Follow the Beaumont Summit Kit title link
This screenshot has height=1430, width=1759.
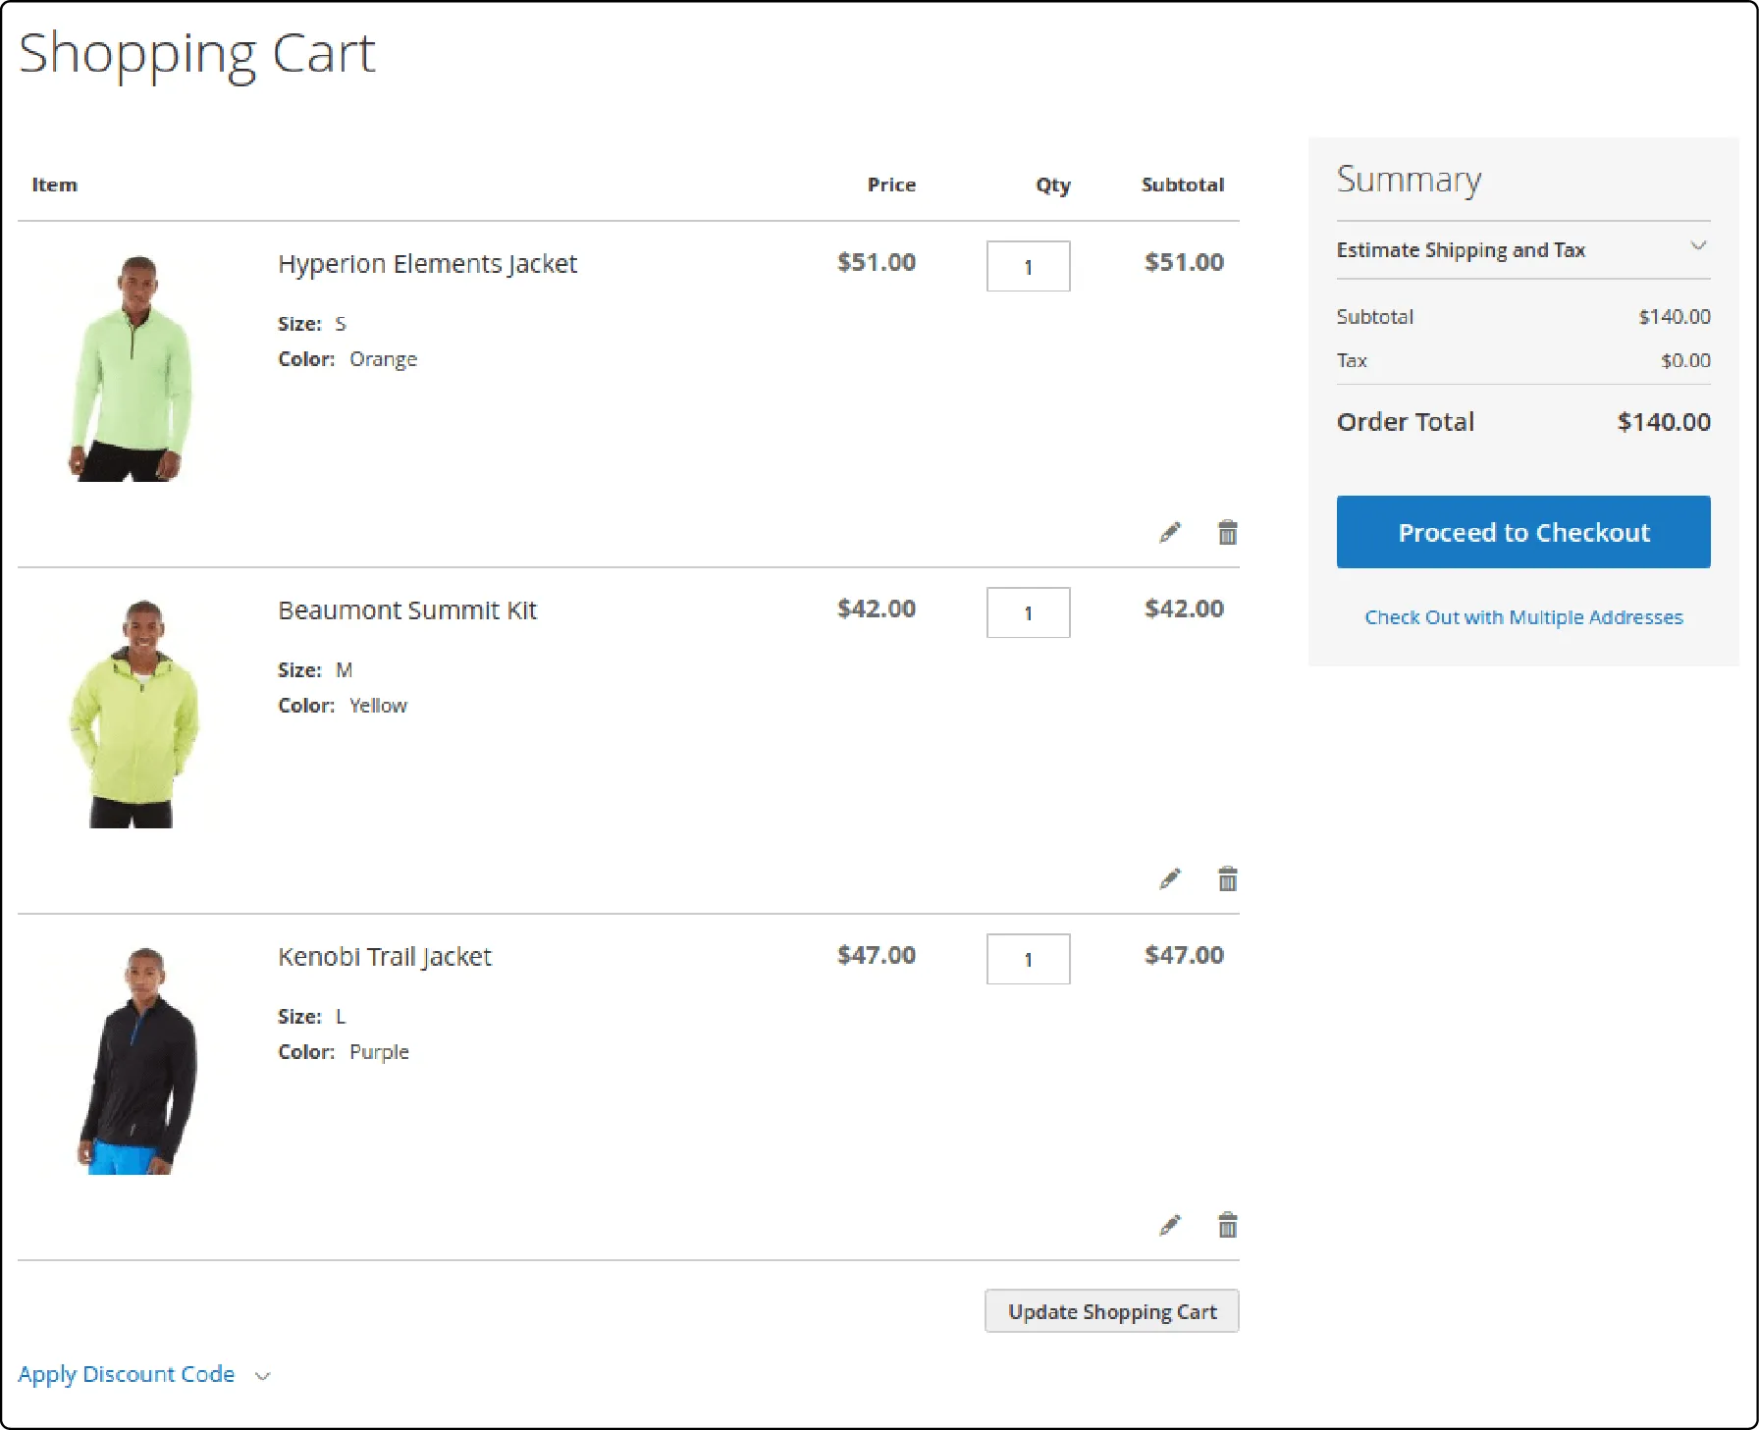406,610
